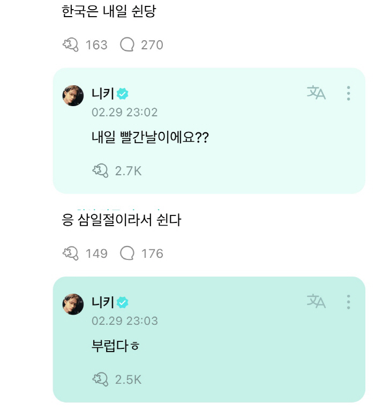
Task: Click the verified badge on the 23:02 reply
Action: (x=123, y=94)
